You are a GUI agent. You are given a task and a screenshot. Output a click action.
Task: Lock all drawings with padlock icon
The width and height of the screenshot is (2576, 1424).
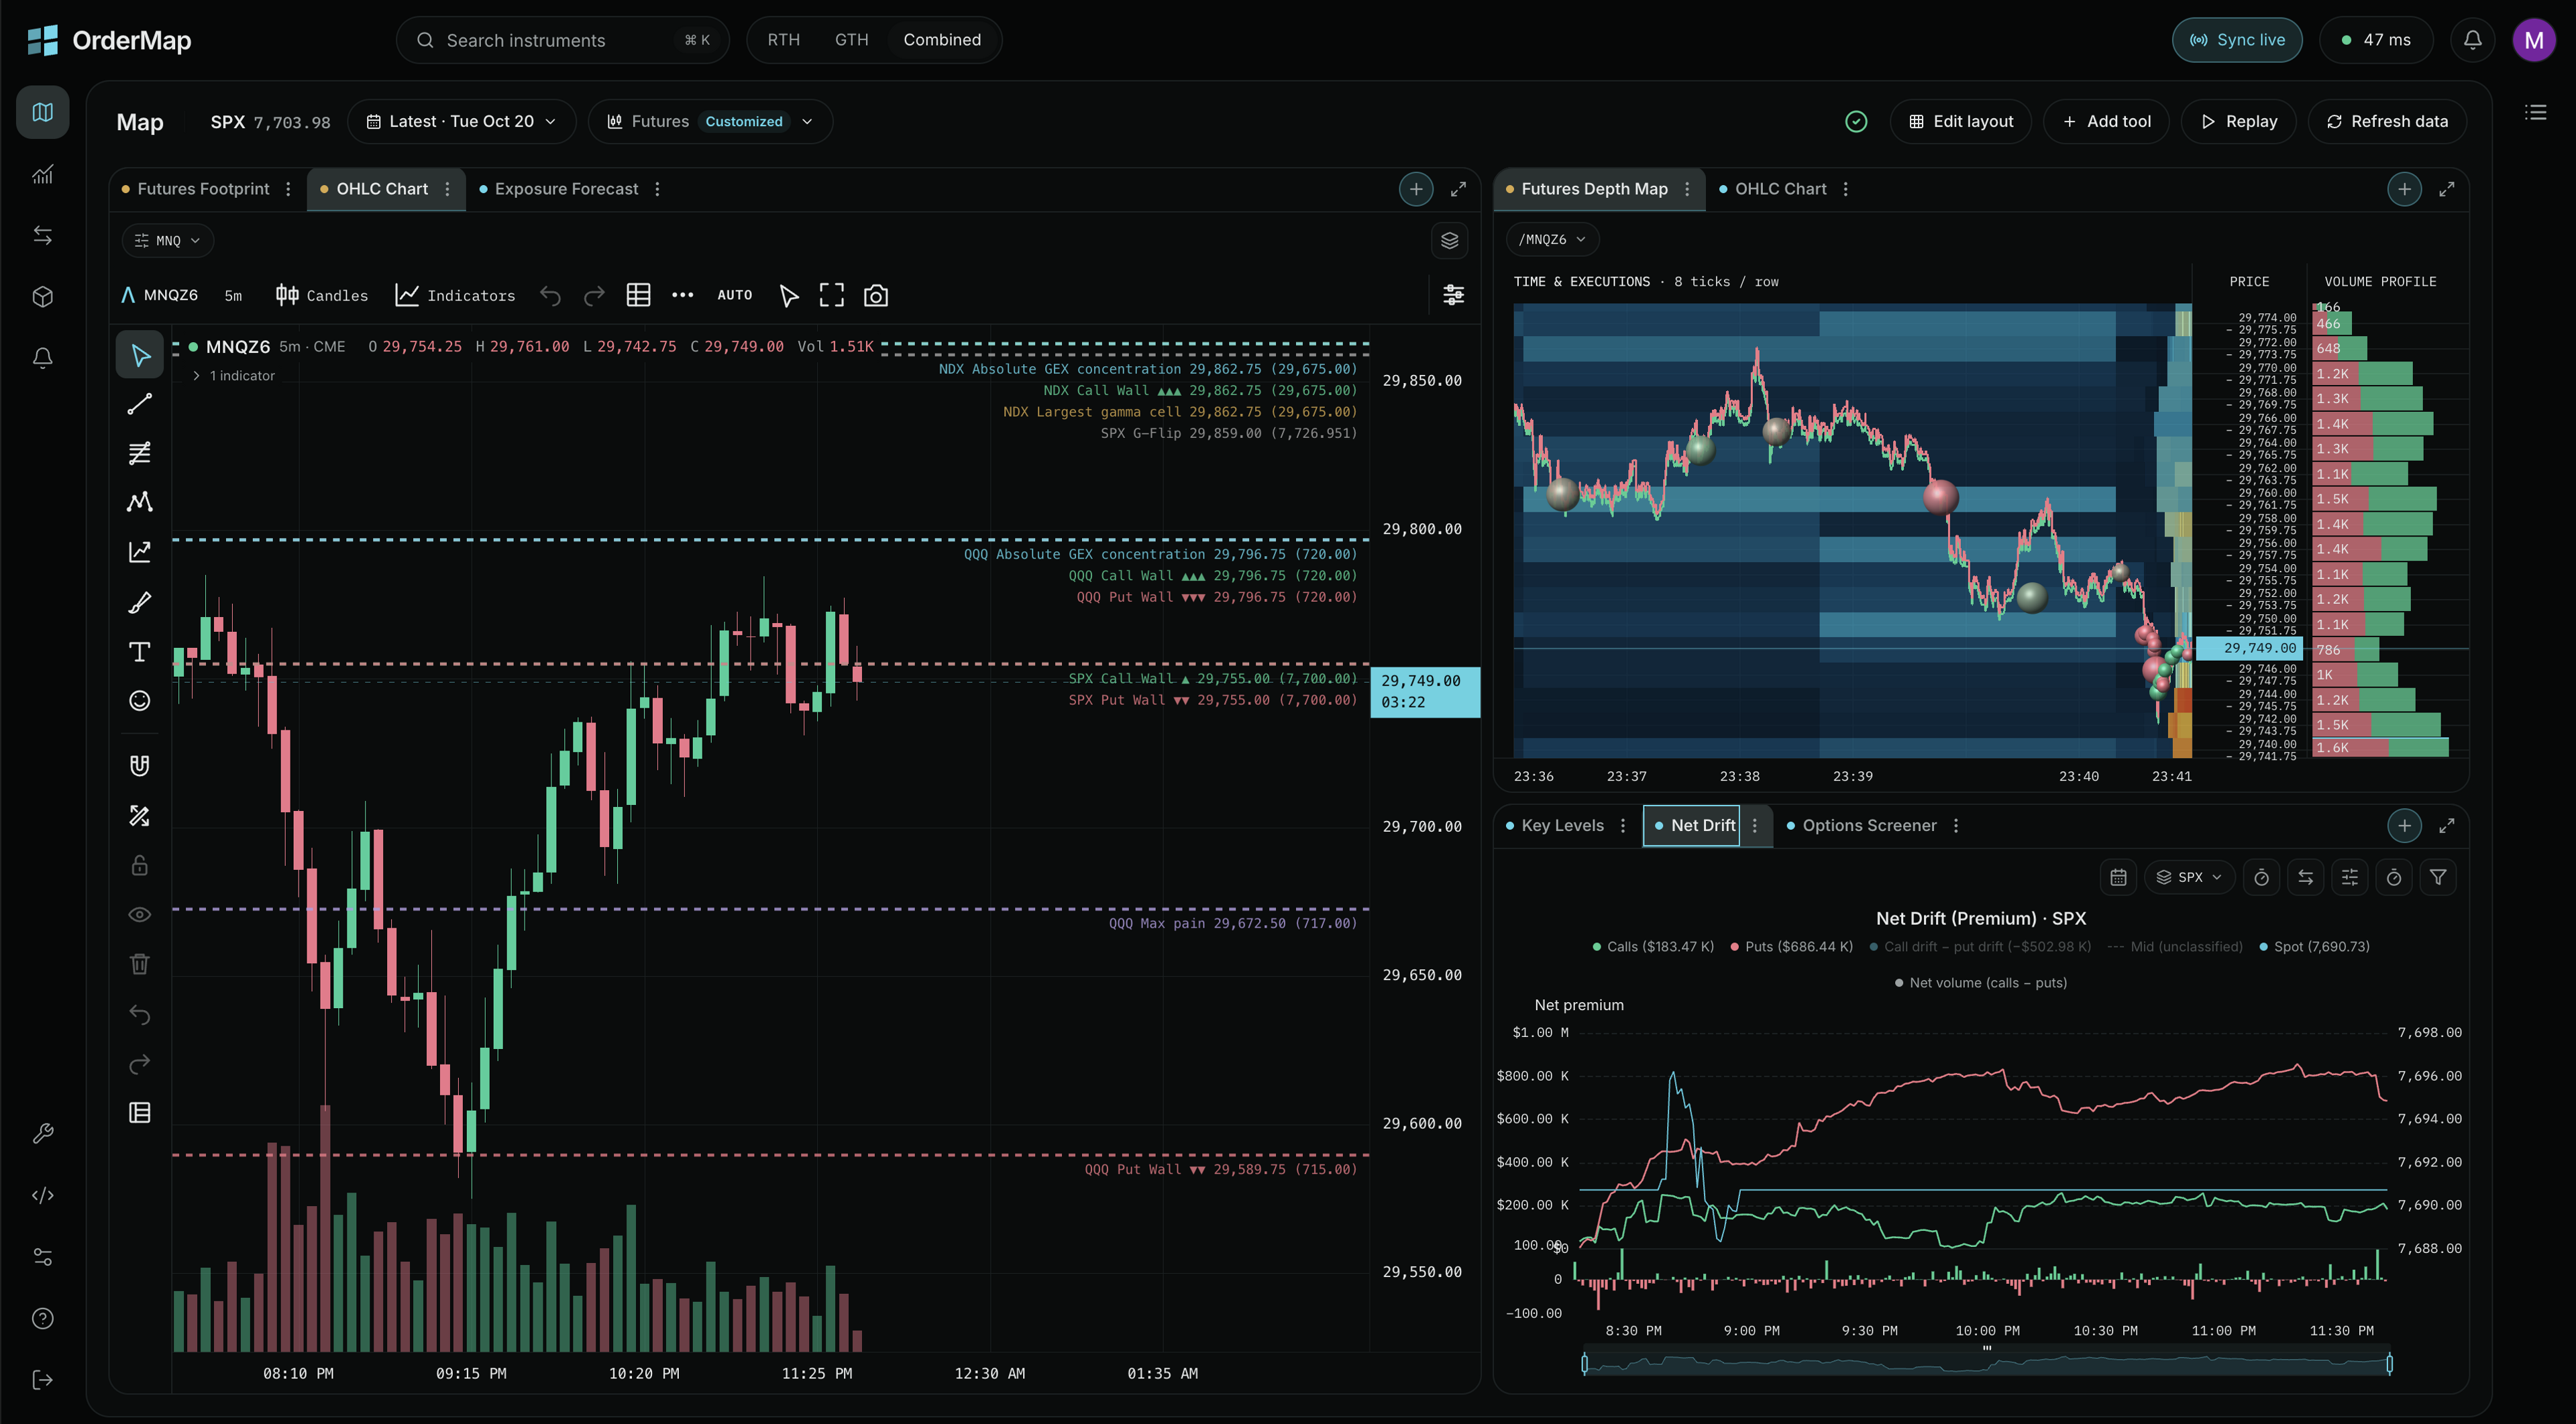(140, 865)
